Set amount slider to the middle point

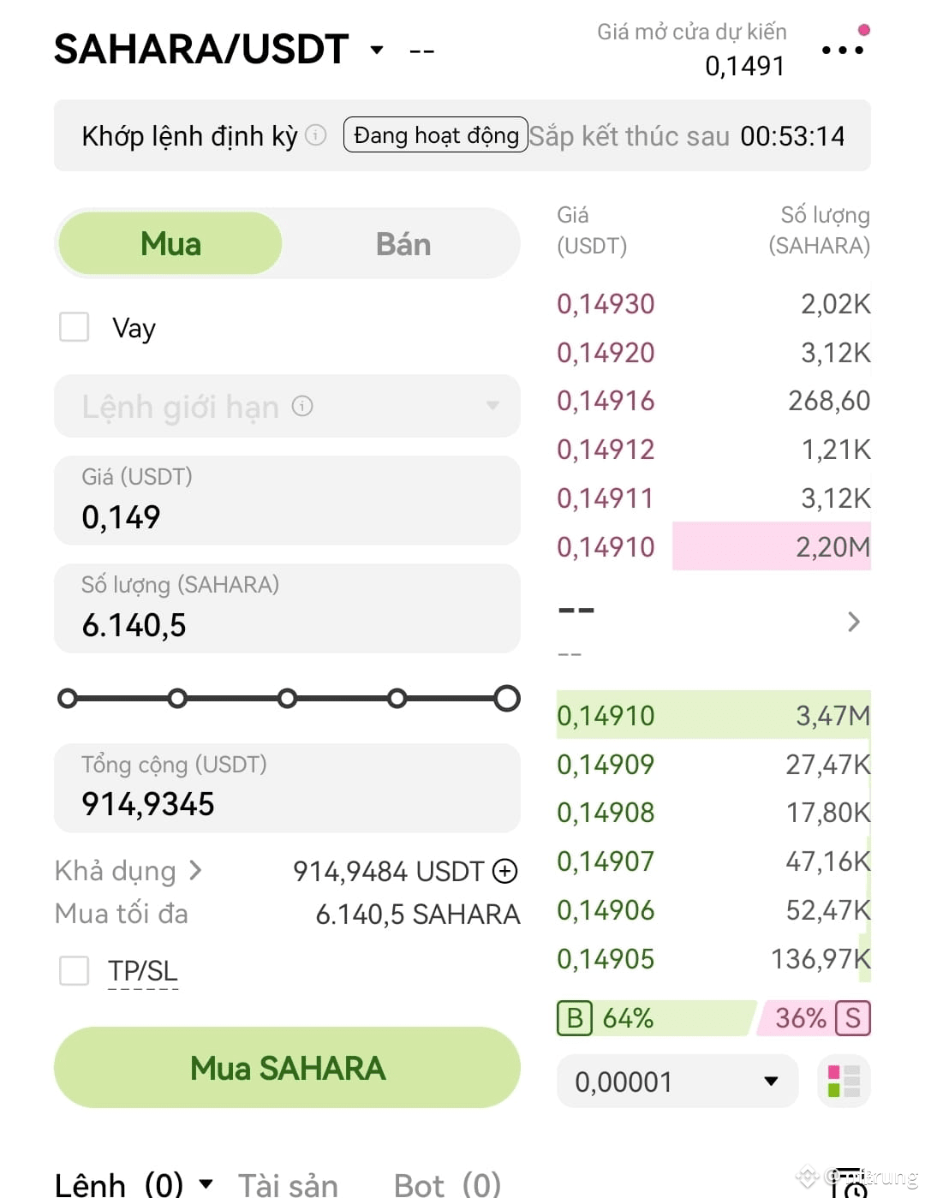[287, 699]
